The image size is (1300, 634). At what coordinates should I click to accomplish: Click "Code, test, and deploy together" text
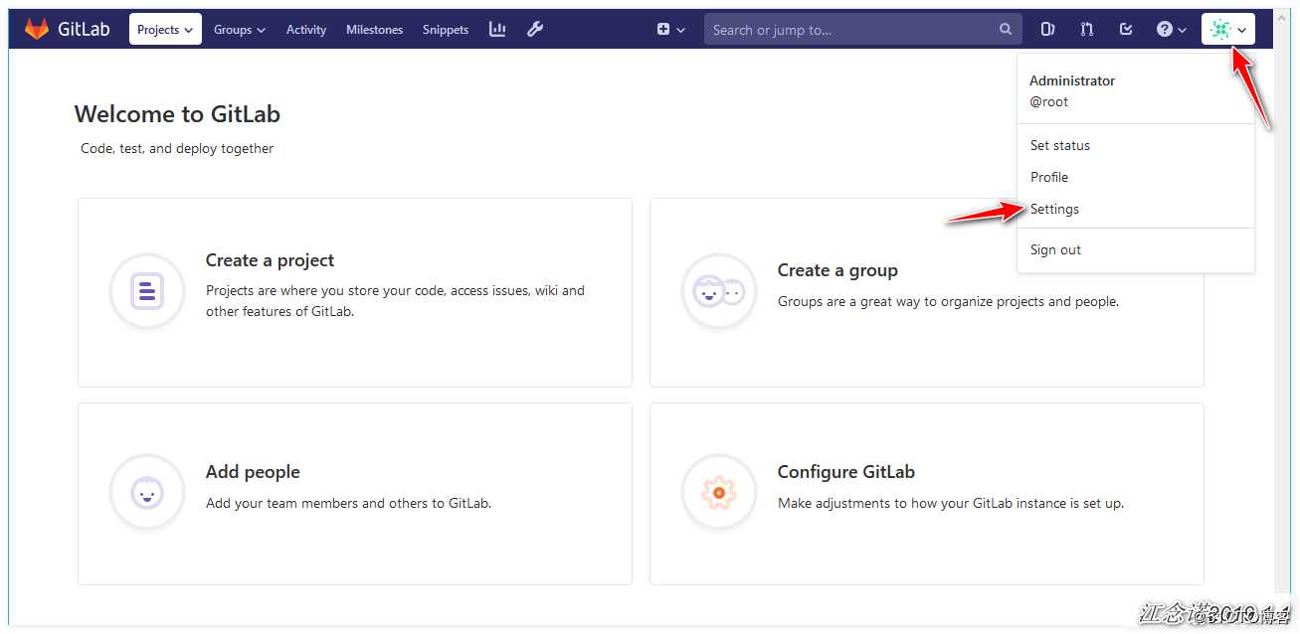coord(177,148)
